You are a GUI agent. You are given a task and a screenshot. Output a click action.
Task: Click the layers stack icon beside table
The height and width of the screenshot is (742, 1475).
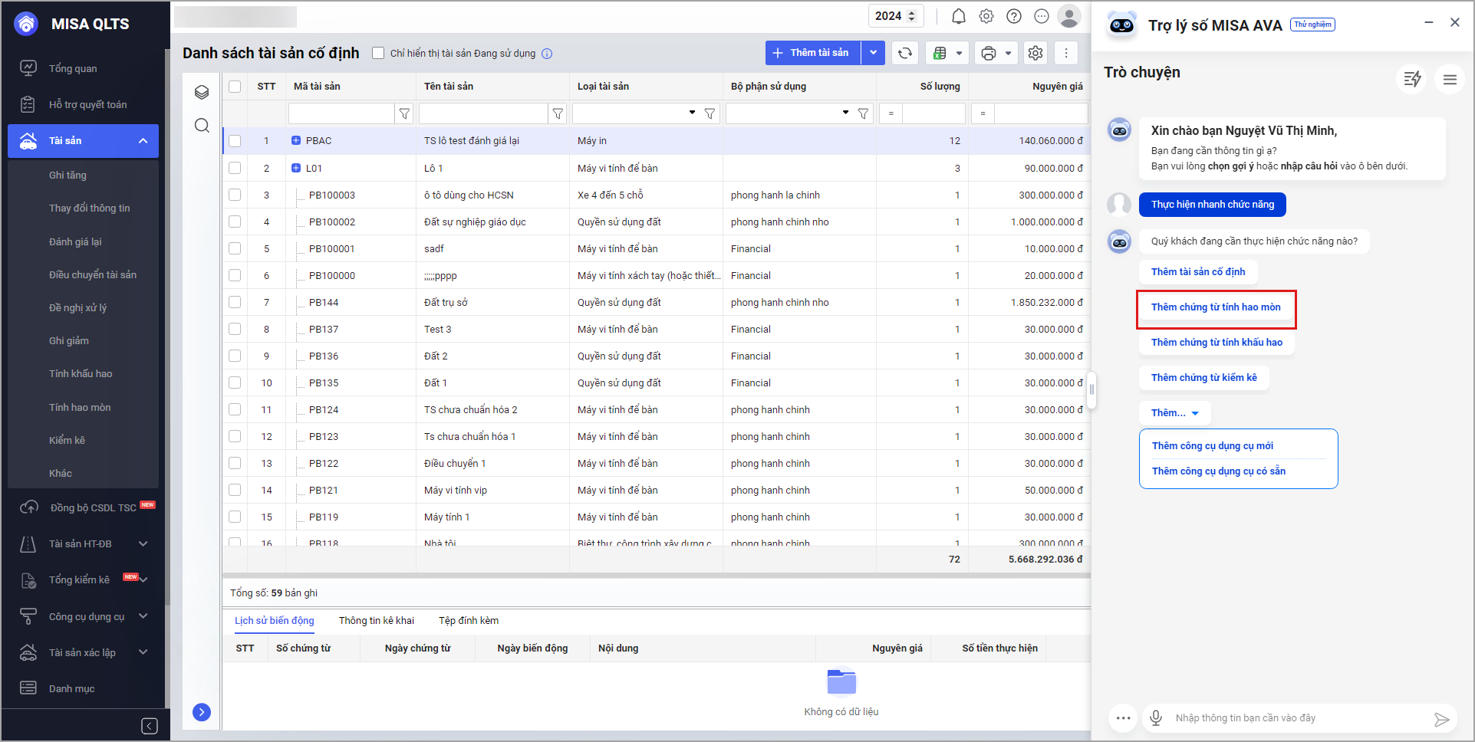point(202,92)
